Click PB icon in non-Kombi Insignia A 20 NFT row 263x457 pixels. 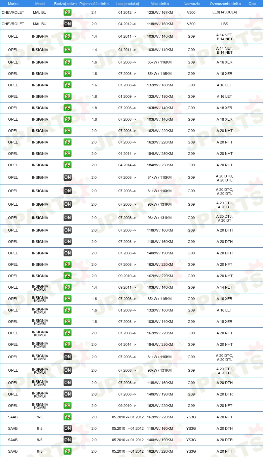(x=68, y=264)
